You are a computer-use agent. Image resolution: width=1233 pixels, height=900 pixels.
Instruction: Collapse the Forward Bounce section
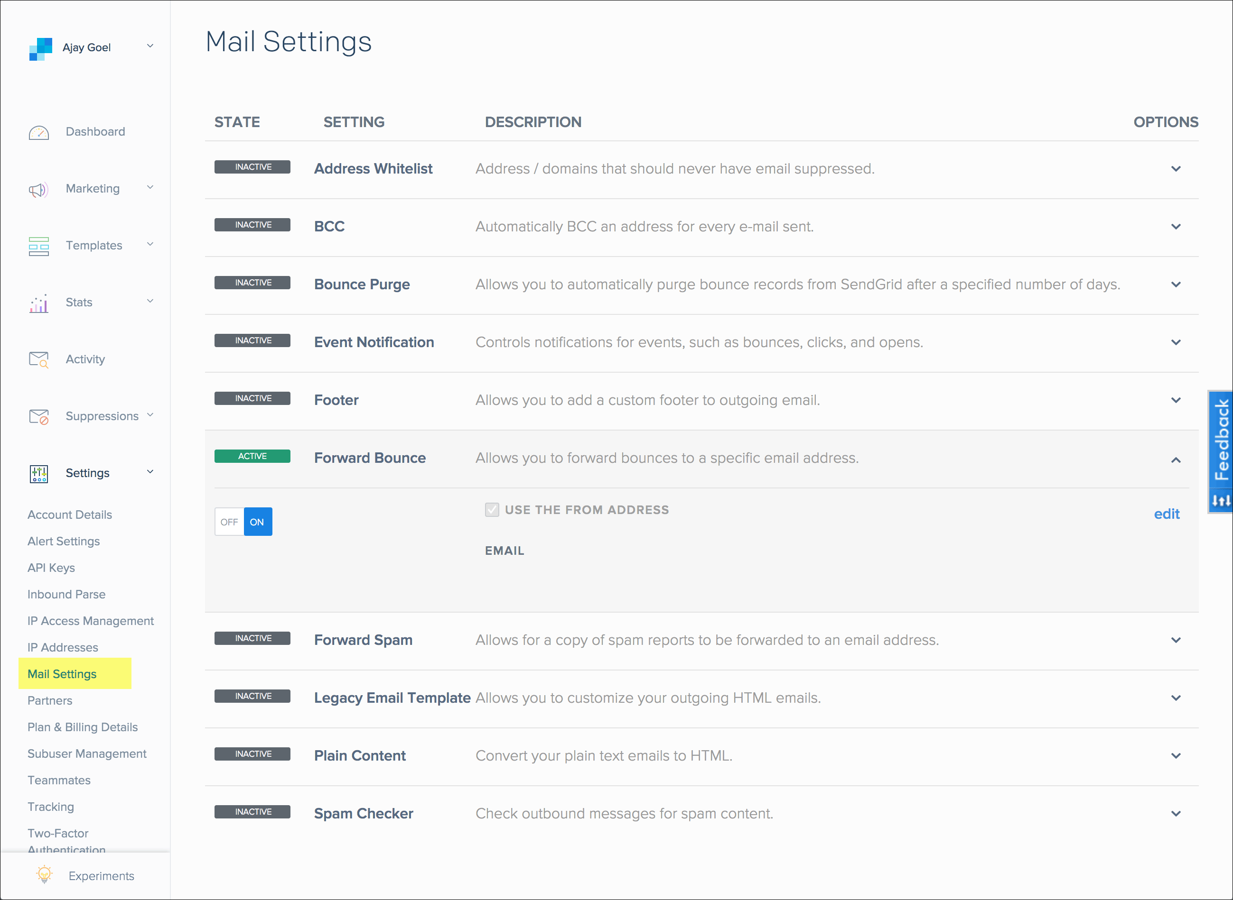click(1176, 460)
